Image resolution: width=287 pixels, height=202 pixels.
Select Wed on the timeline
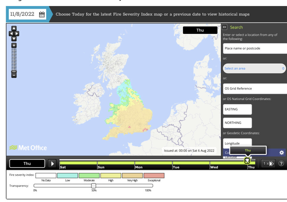click(213, 167)
